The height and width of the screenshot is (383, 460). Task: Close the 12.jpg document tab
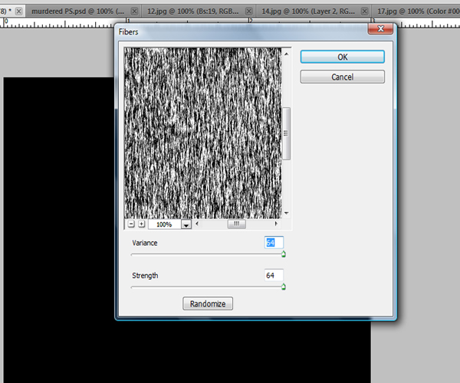coord(248,11)
